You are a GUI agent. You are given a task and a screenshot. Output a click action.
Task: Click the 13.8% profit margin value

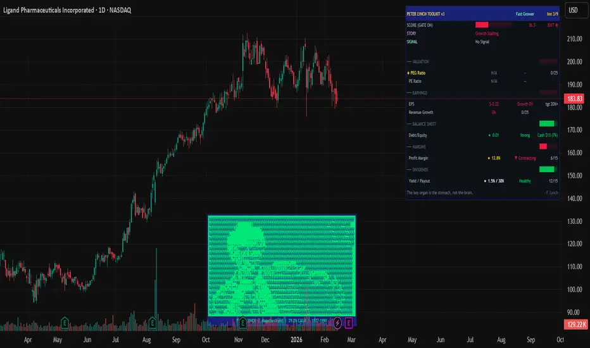pyautogui.click(x=494, y=158)
